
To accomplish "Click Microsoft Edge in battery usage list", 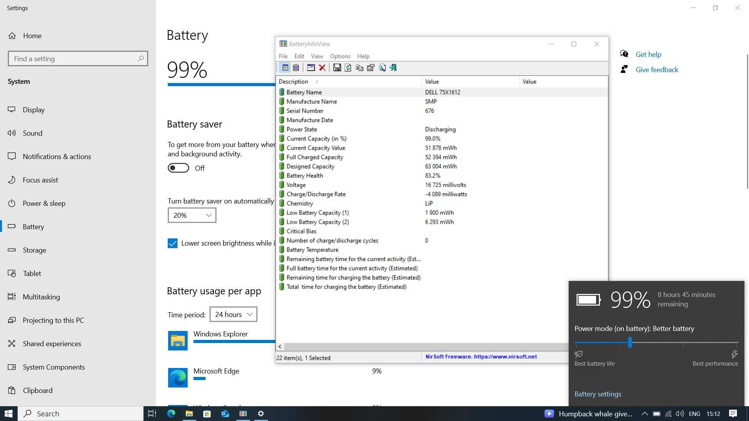I will 216,371.
